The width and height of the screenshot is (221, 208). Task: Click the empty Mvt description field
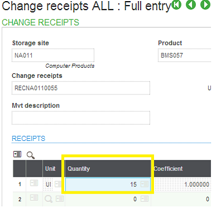point(81,118)
